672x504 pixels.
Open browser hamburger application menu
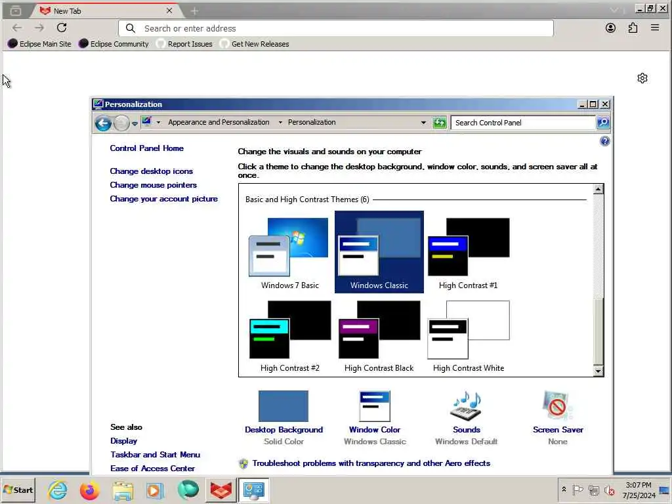pyautogui.click(x=655, y=28)
